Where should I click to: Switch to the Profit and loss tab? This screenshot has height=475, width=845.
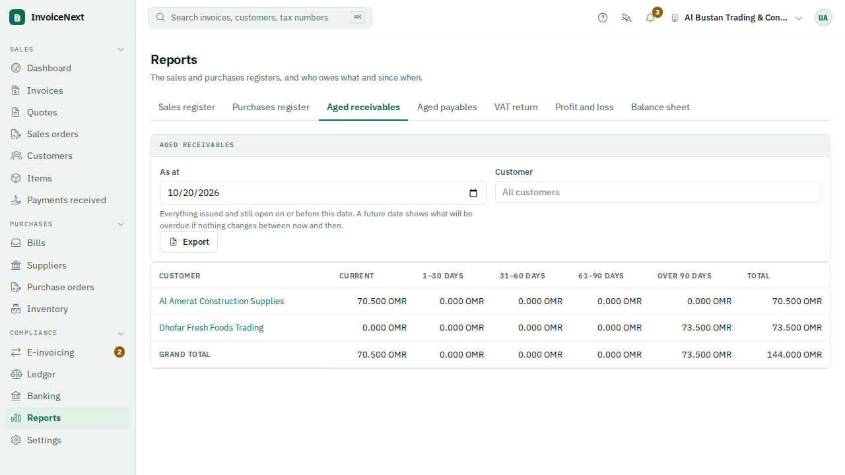pyautogui.click(x=584, y=107)
